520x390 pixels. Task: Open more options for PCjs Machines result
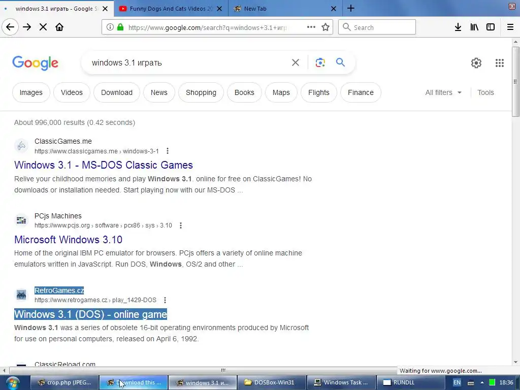click(181, 225)
